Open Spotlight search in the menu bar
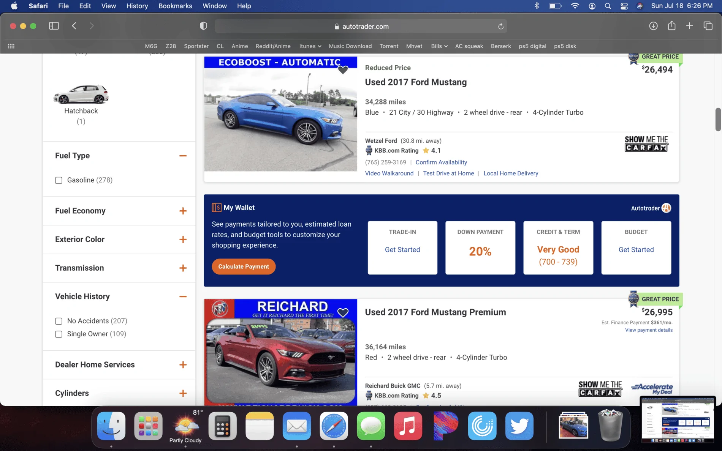This screenshot has height=451, width=722. (x=608, y=6)
